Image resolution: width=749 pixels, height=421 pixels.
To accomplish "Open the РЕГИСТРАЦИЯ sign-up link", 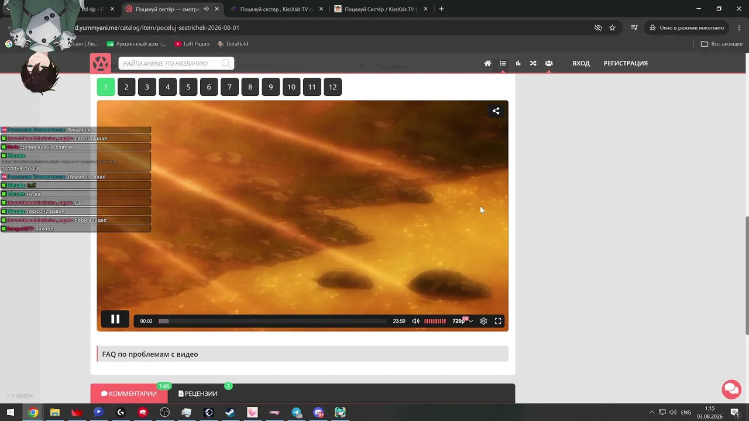I will pos(626,63).
